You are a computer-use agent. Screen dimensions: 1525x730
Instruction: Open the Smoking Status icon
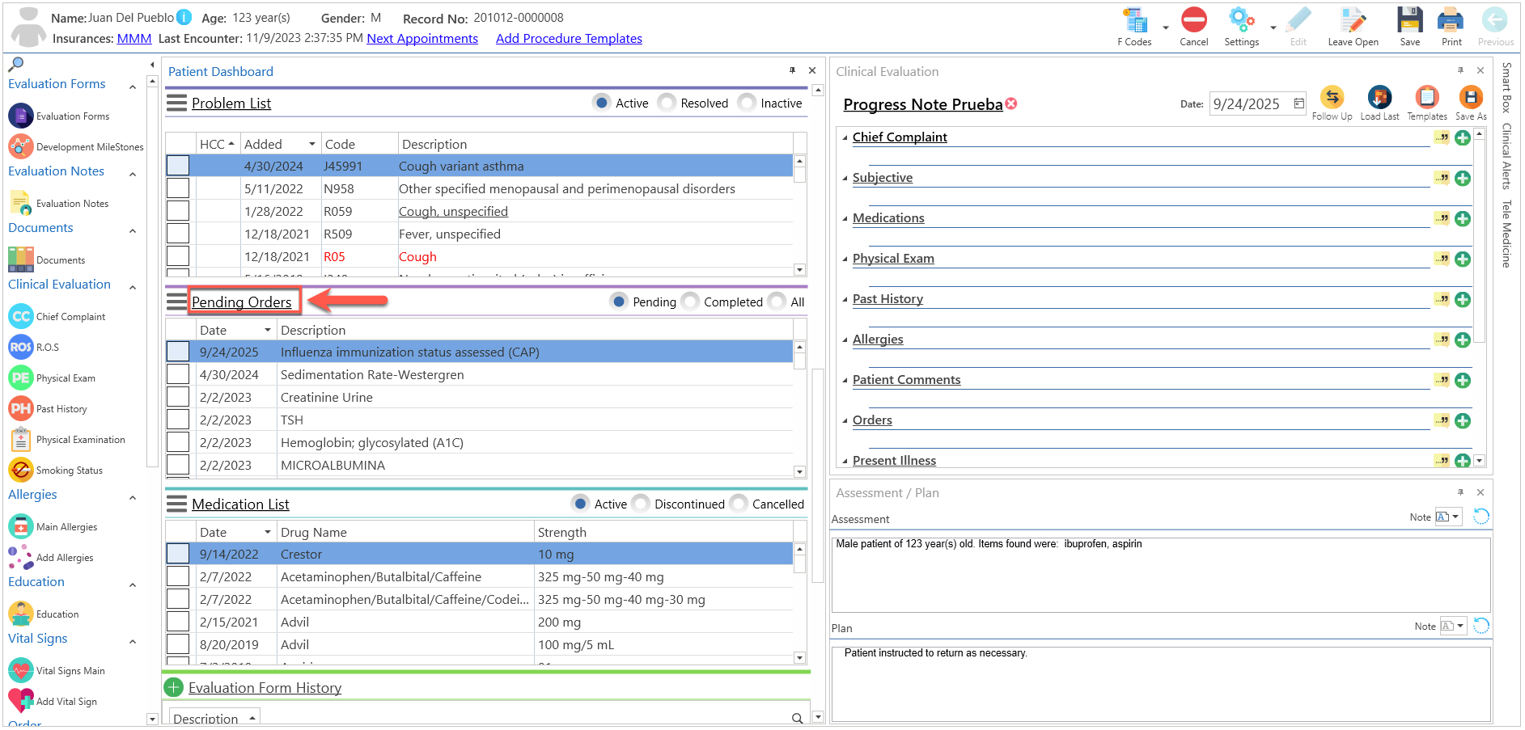click(20, 470)
